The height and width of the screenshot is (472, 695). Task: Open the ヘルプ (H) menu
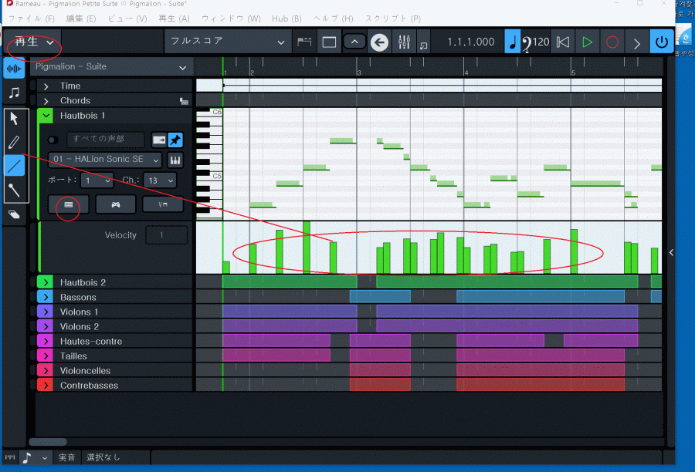[x=333, y=19]
